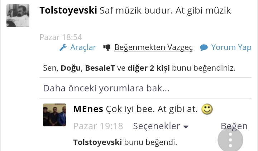This screenshot has width=258, height=151.
Task: Show the diğer 2 kişi likers
Action: pyautogui.click(x=149, y=68)
